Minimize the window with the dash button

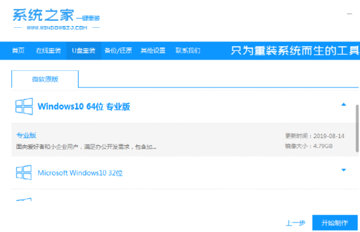[x=349, y=14]
